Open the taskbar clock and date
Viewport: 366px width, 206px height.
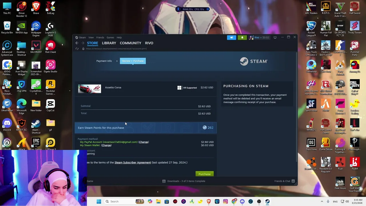pos(358,201)
